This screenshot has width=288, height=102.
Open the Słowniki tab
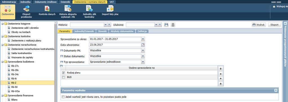point(102,32)
